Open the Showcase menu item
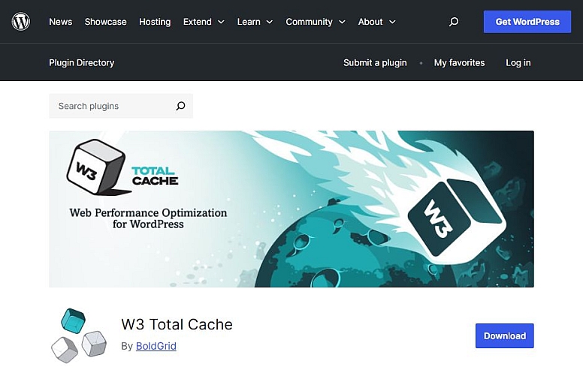Screen dimensions: 583x373 (x=106, y=22)
